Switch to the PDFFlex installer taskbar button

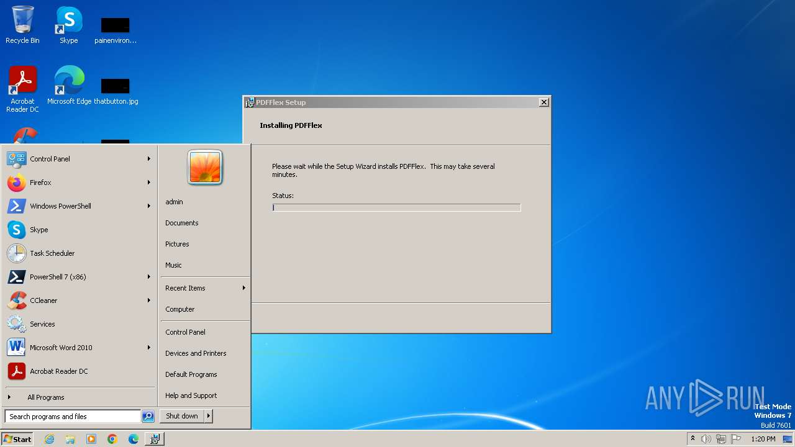155,439
